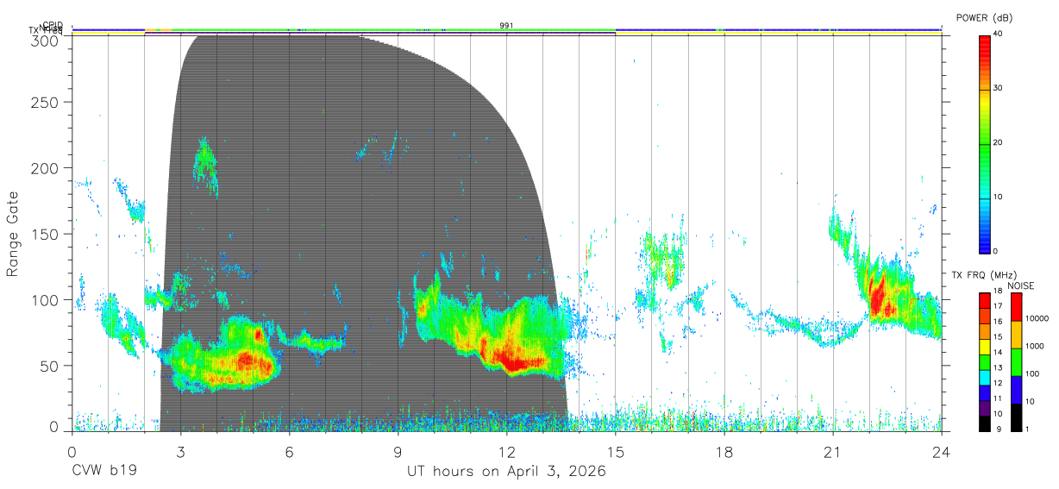1059x489 pixels.
Task: Click the red echo patch near 22 UT
Action: pyautogui.click(x=880, y=298)
